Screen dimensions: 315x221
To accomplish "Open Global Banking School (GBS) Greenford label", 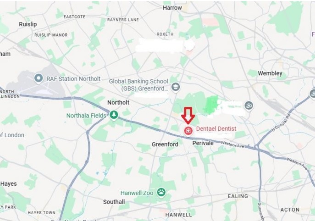I will (x=138, y=85).
